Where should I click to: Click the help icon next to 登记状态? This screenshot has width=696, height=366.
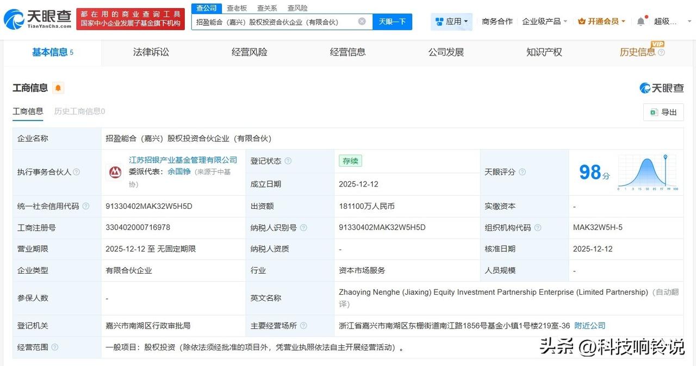point(288,161)
